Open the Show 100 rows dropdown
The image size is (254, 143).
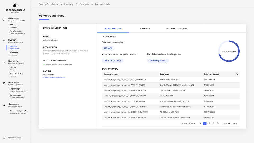click(x=192, y=123)
